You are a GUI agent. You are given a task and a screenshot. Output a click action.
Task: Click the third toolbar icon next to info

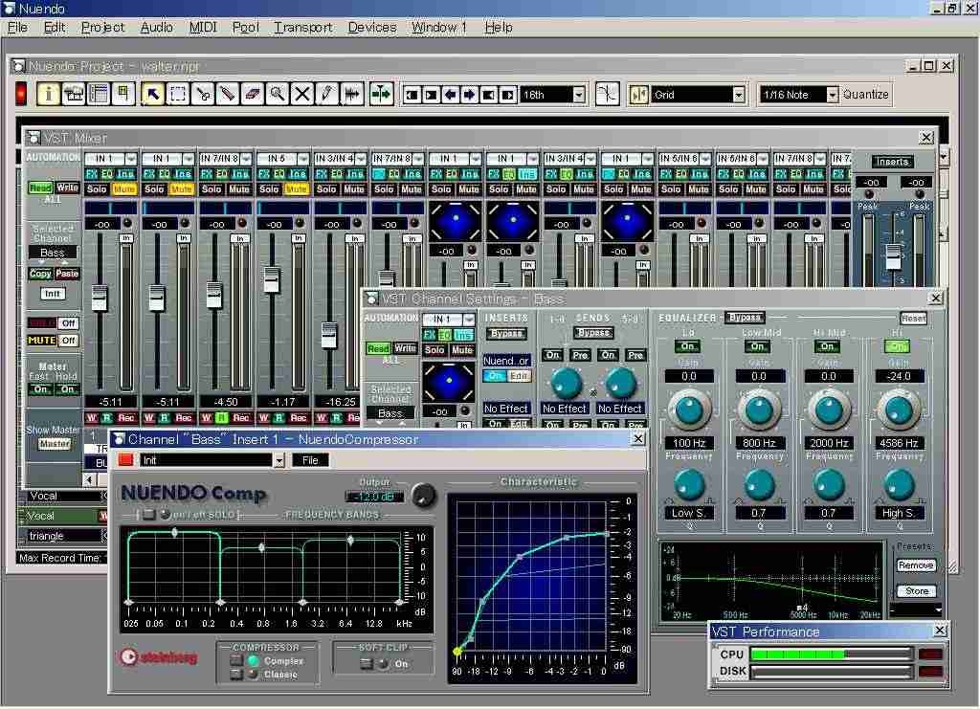pyautogui.click(x=99, y=95)
